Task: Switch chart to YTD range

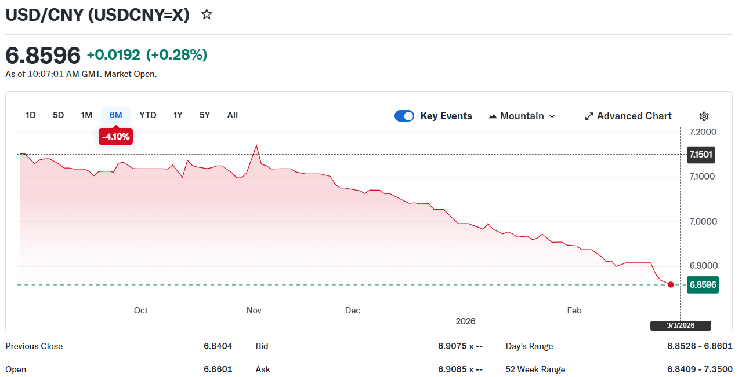Action: pyautogui.click(x=148, y=115)
